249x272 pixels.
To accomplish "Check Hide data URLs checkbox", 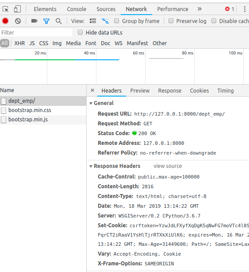I will (x=80, y=32).
